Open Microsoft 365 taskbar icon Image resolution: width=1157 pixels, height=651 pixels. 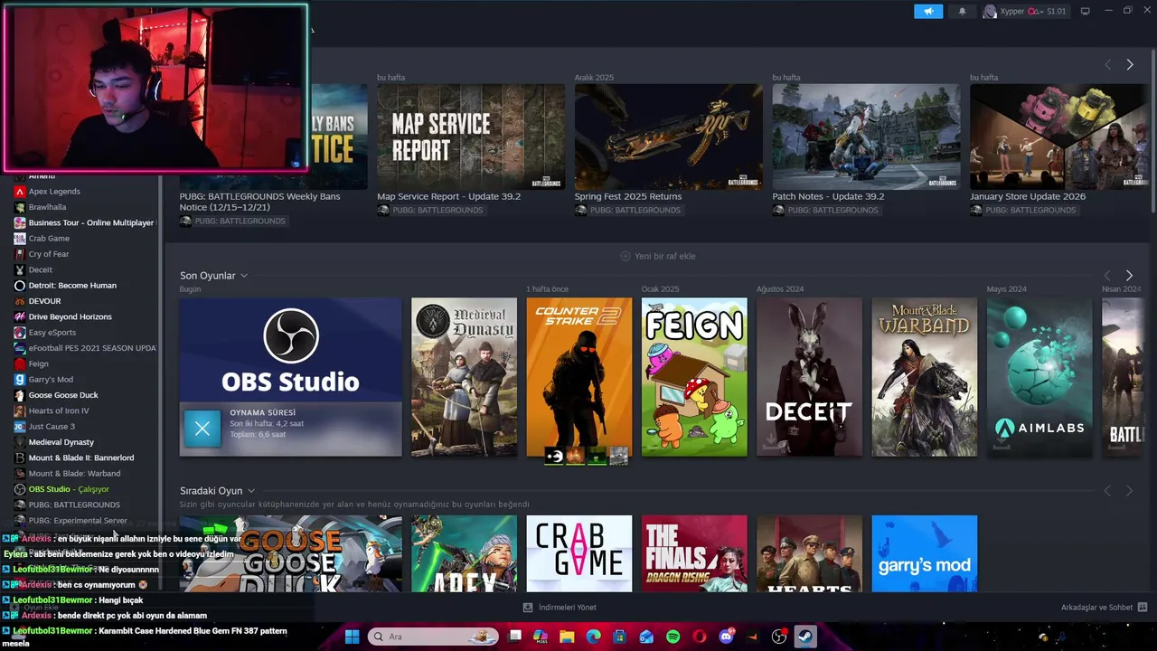(541, 637)
